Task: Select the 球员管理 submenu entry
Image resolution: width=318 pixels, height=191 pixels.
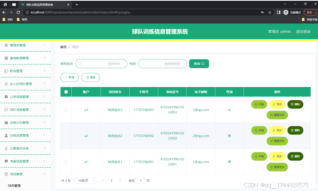Action: coord(14,186)
